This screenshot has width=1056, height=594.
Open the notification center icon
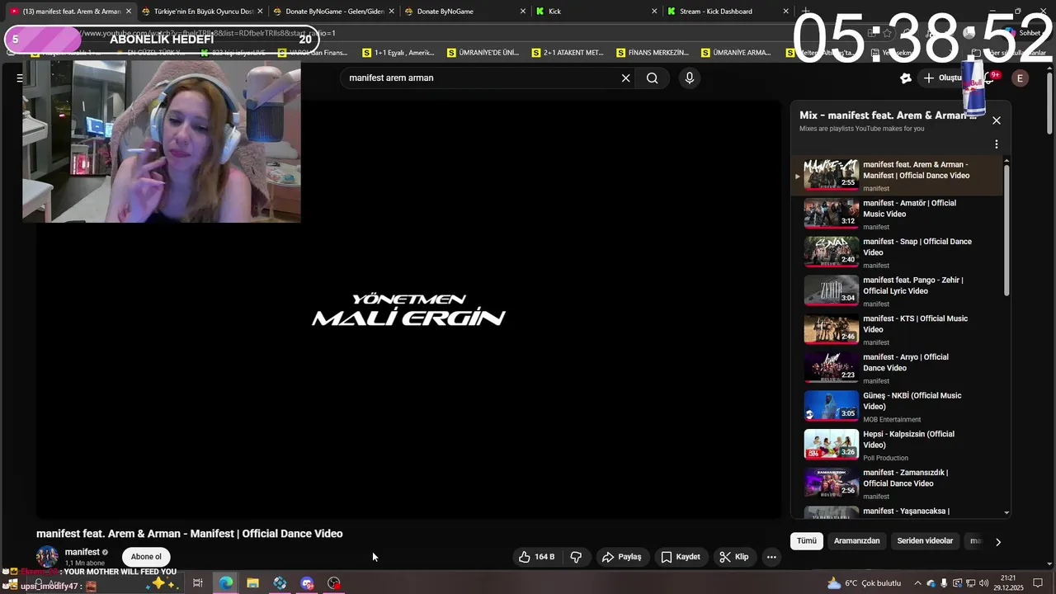tap(1038, 583)
